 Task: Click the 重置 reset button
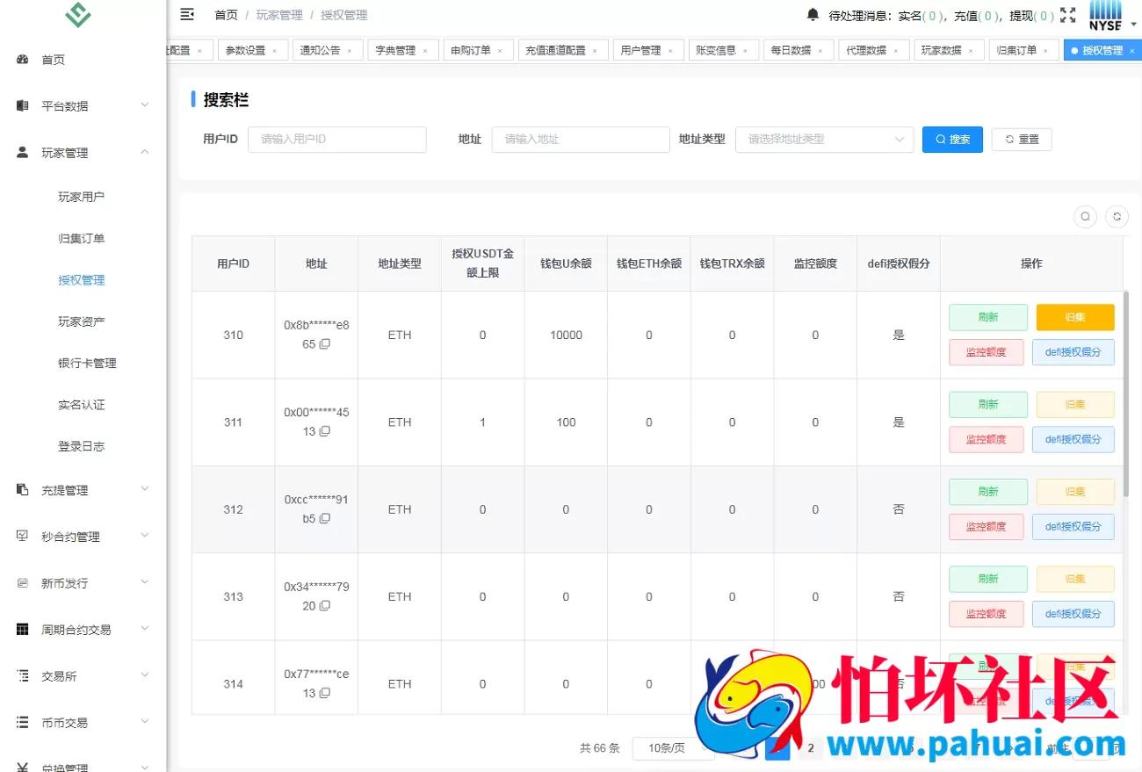click(1022, 140)
